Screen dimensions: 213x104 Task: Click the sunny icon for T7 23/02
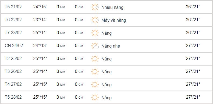95,33
